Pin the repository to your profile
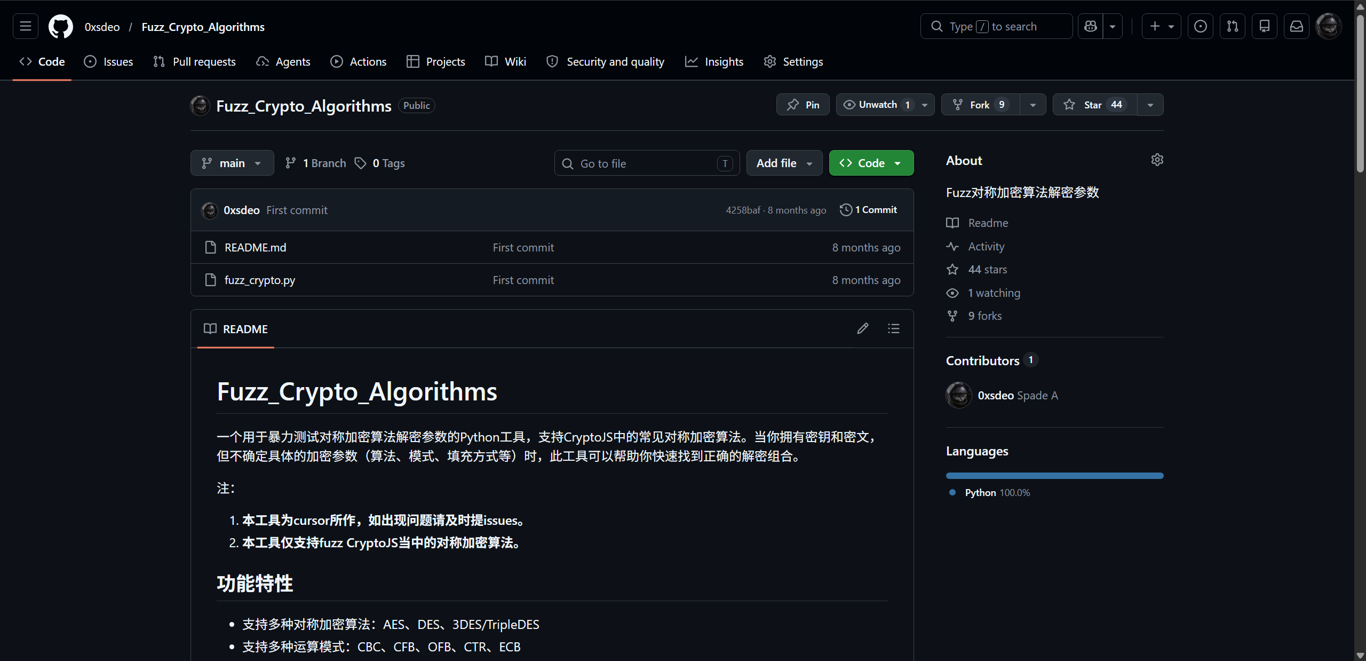The height and width of the screenshot is (661, 1366). click(x=803, y=105)
